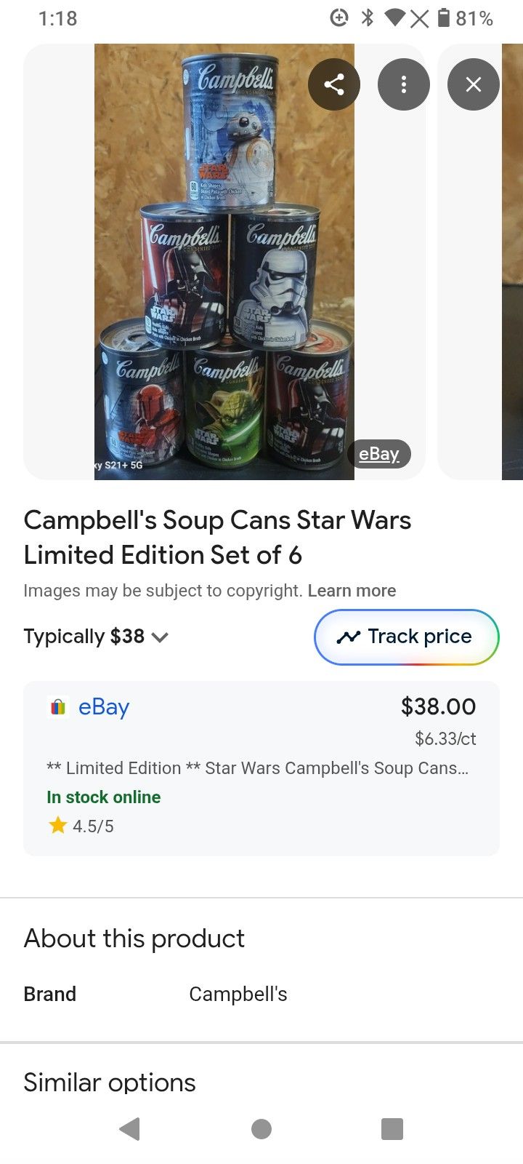Open recent apps with the square button
Image resolution: width=523 pixels, height=1164 pixels.
click(x=392, y=1128)
